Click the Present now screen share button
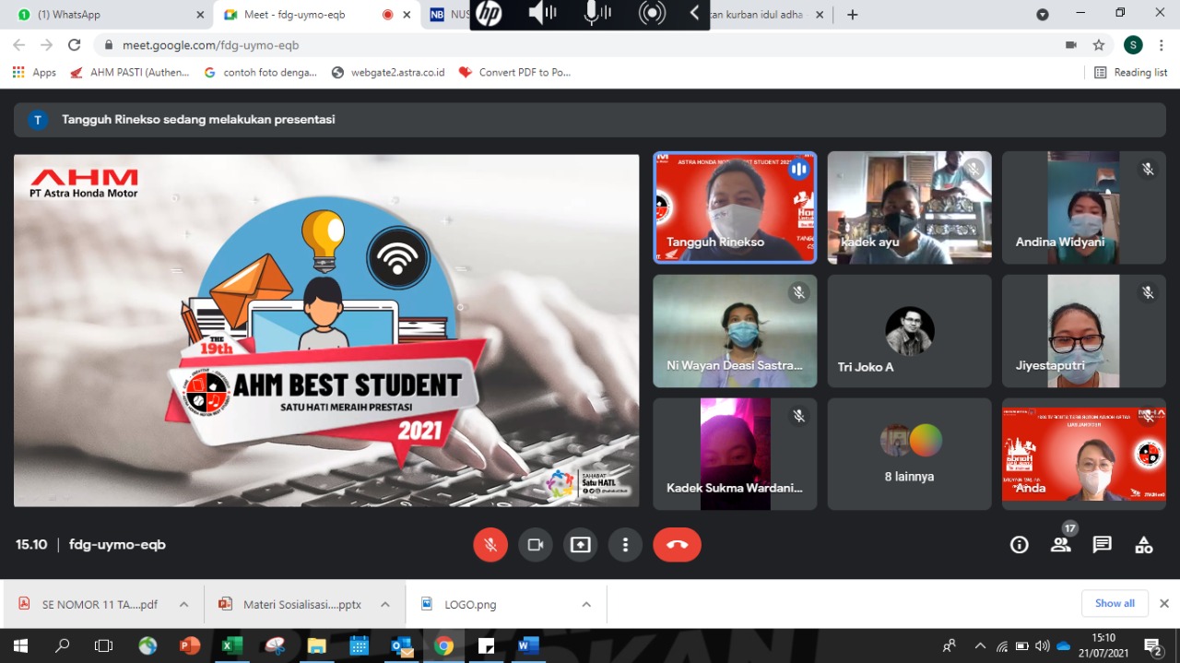 580,545
